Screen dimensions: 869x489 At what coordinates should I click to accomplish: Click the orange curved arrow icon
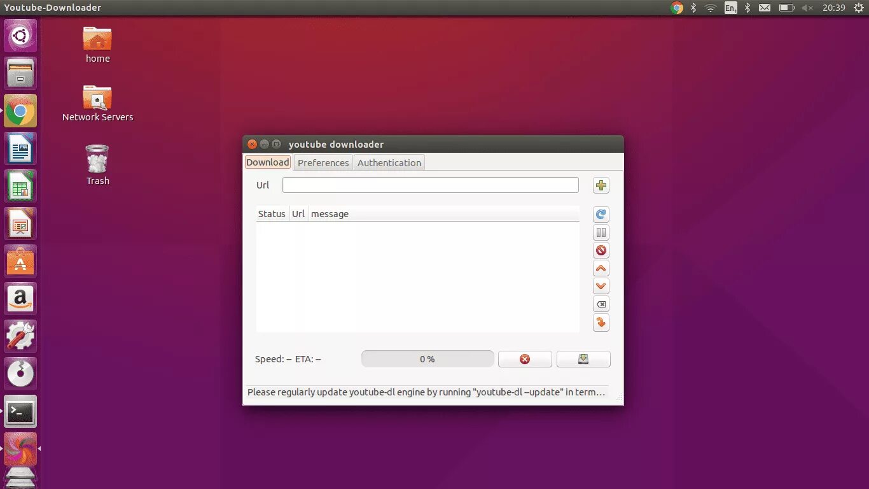pos(601,323)
